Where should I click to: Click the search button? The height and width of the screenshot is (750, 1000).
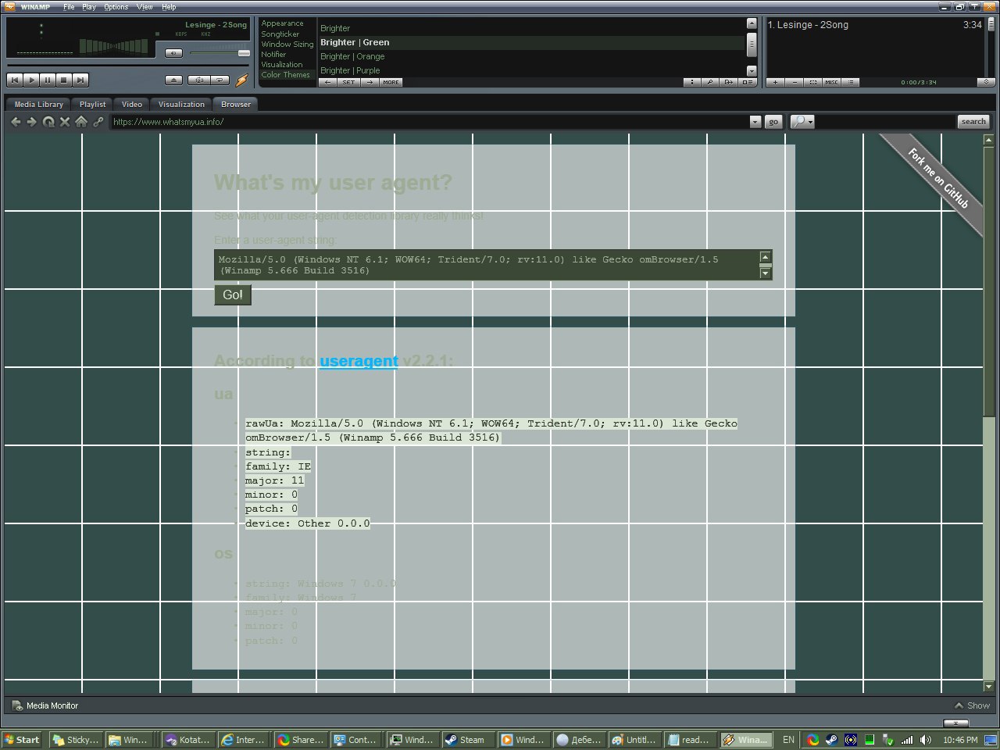click(x=973, y=122)
